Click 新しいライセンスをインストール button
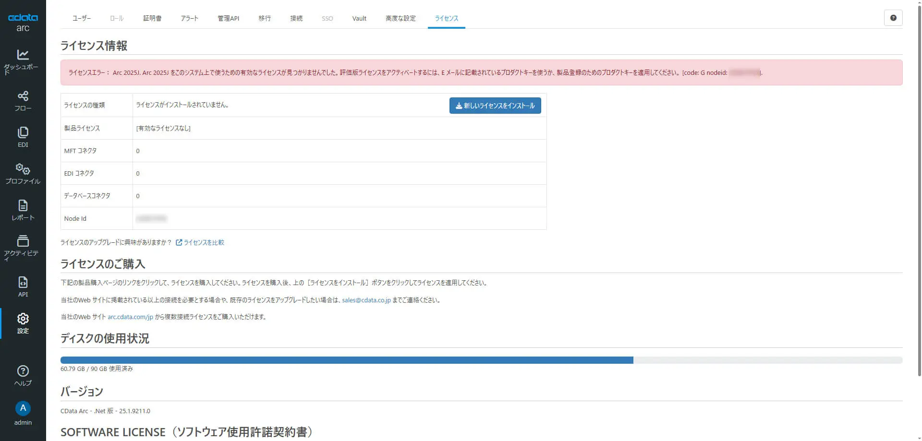Screen dimensions: 922x441 point(495,106)
